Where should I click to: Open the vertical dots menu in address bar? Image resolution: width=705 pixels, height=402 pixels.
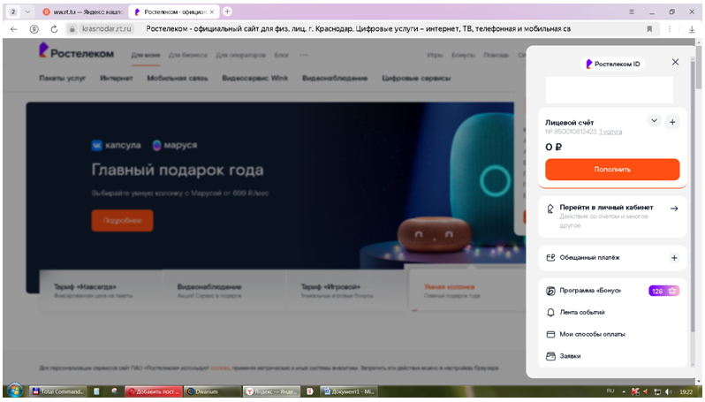point(670,29)
